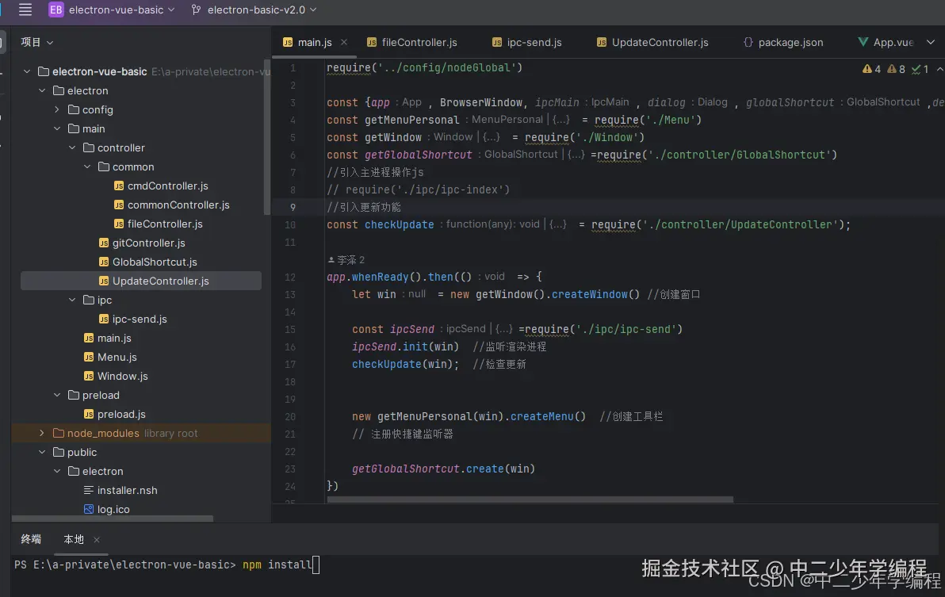Open the hamburger main menu
Image resolution: width=945 pixels, height=597 pixels.
tap(25, 10)
